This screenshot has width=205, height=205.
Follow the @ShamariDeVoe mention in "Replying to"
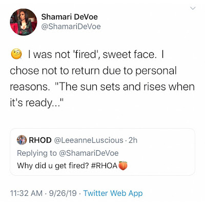point(89,153)
